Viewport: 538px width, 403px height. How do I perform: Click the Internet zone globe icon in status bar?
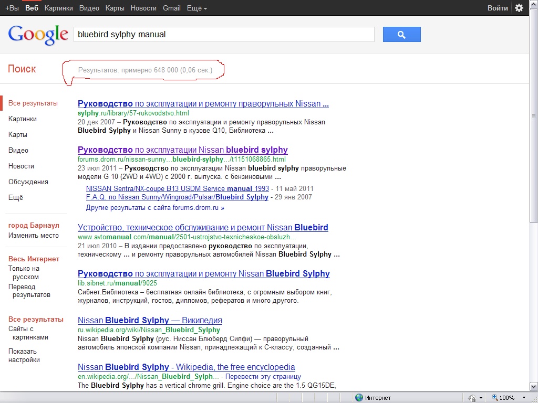click(x=359, y=398)
